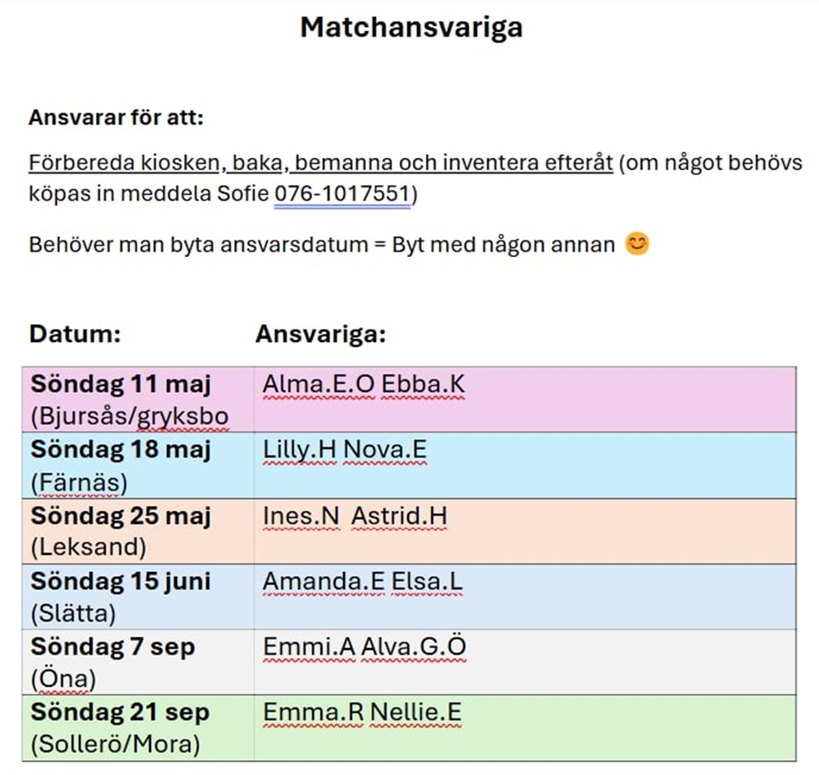The image size is (819, 775).
Task: Click the 'Ansvariga:' column header
Action: pyautogui.click(x=321, y=333)
